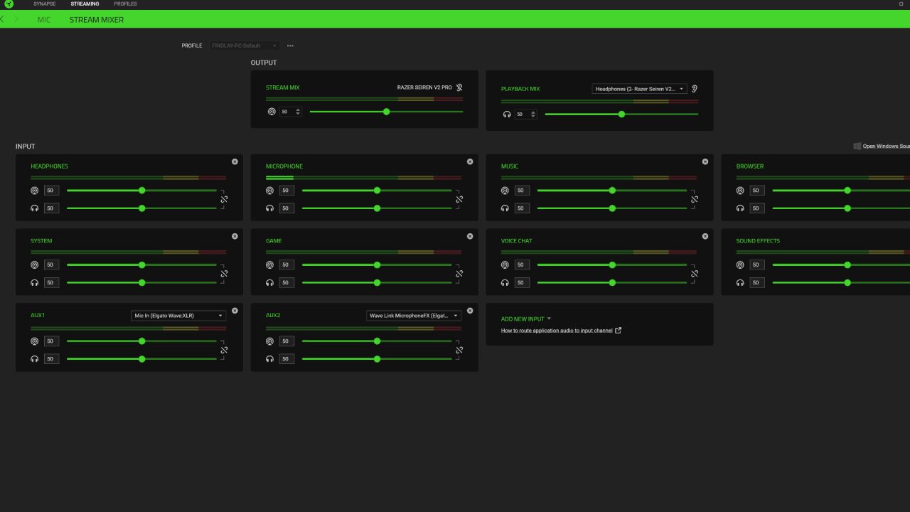Open the MIC tab
Image resolution: width=910 pixels, height=512 pixels.
44,20
